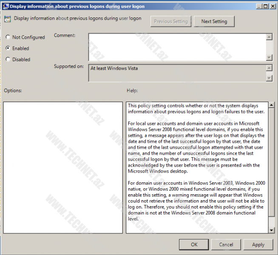Click the Supported on scroll up arrow

point(269,68)
